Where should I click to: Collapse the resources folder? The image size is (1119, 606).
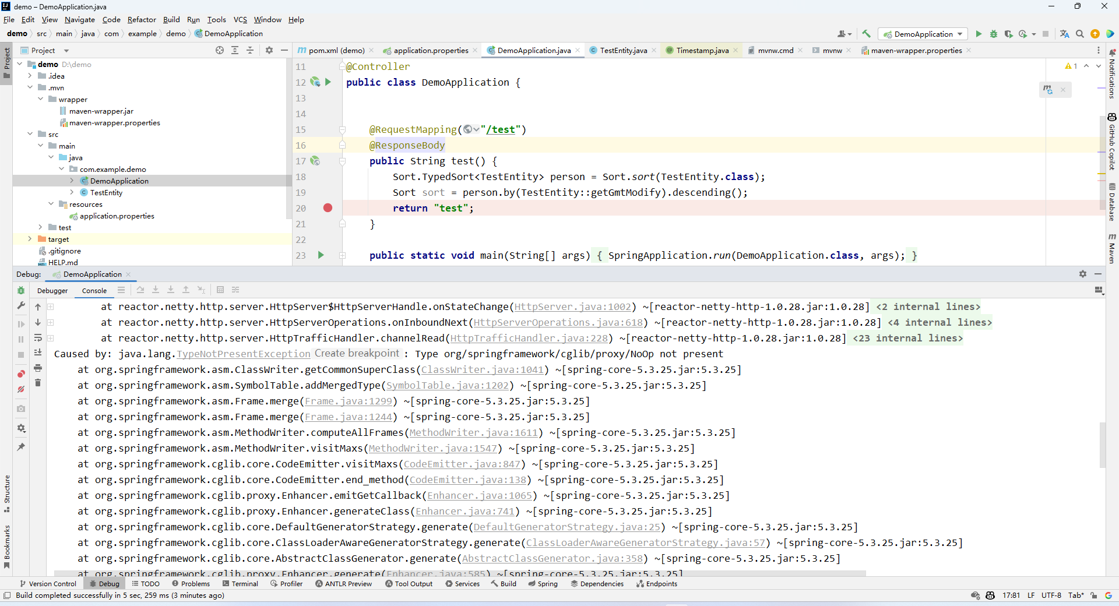click(x=51, y=204)
